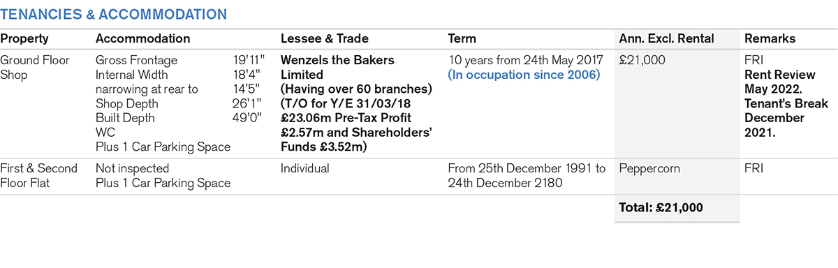Click the Peppercorn rental entry

tap(649, 169)
